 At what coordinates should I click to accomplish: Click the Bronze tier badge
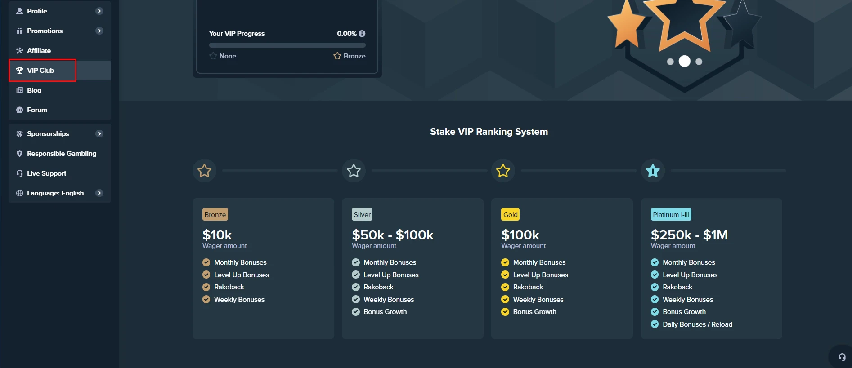pos(215,214)
